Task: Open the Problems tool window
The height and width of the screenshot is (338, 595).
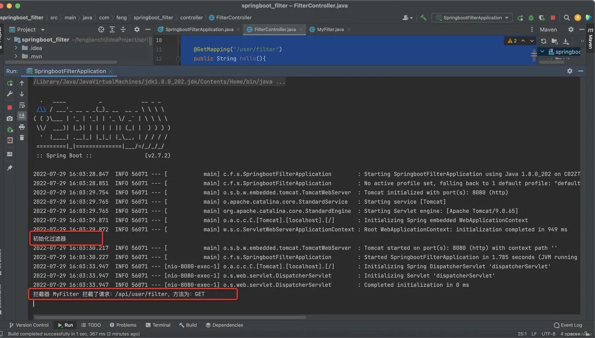Action: coord(123,325)
